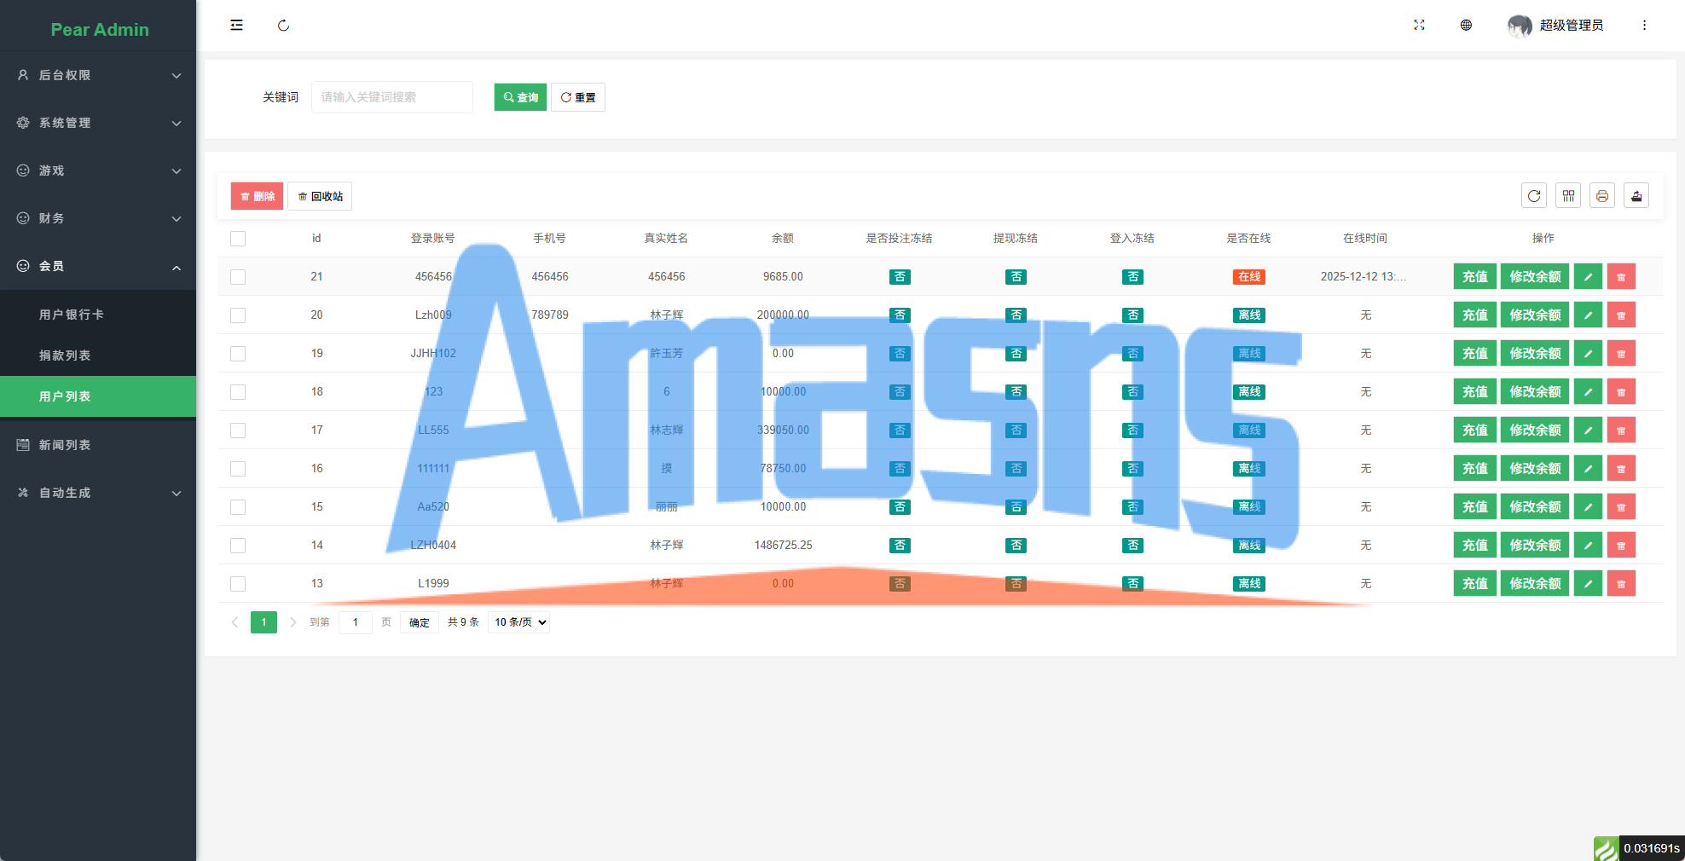Go to next page arrow
Screen dimensions: 1685x861
[x=292, y=622]
